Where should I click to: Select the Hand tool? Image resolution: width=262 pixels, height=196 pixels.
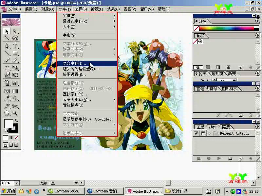pos(7,113)
